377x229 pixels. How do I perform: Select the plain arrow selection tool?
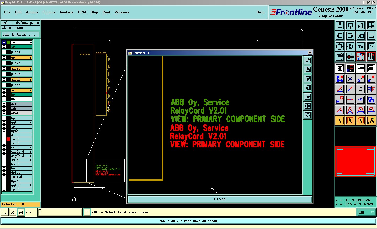[340, 121]
